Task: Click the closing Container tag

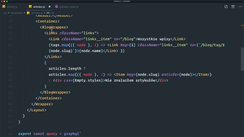Action: coord(48,98)
